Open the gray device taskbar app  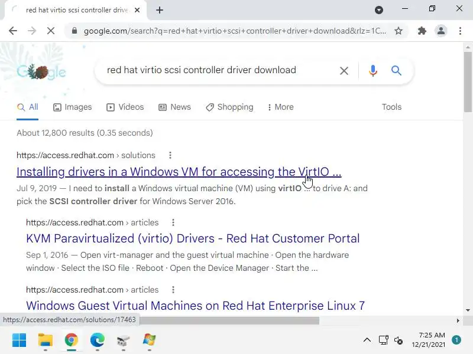point(123,341)
